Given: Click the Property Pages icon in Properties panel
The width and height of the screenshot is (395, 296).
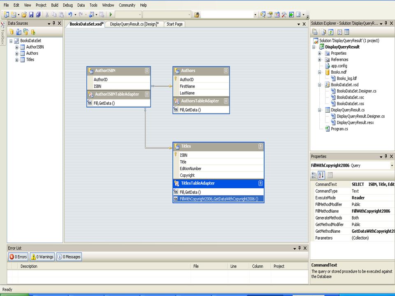Looking at the screenshot, I should pyautogui.click(x=330, y=175).
